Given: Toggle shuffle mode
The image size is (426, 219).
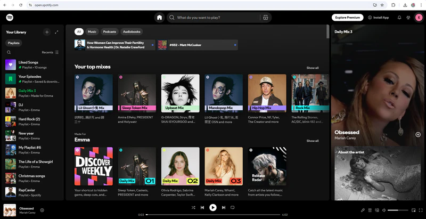Looking at the screenshot, I should (x=193, y=208).
